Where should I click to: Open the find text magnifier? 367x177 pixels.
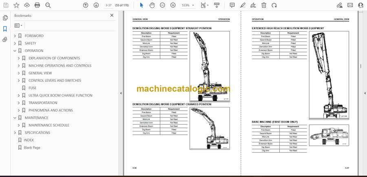(x=48, y=5)
